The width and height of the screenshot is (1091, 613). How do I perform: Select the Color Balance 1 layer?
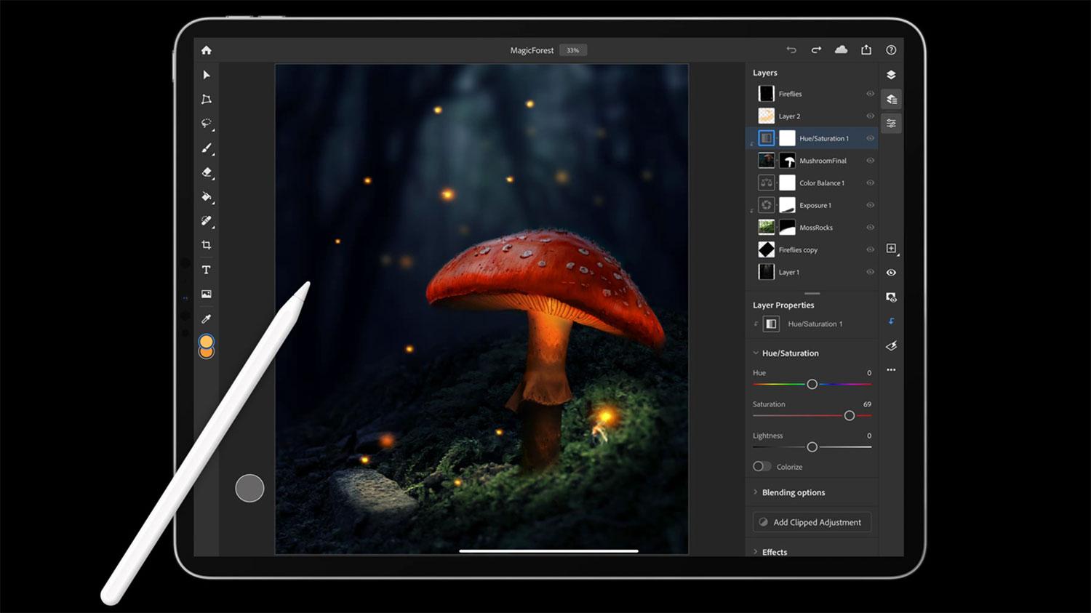click(821, 183)
